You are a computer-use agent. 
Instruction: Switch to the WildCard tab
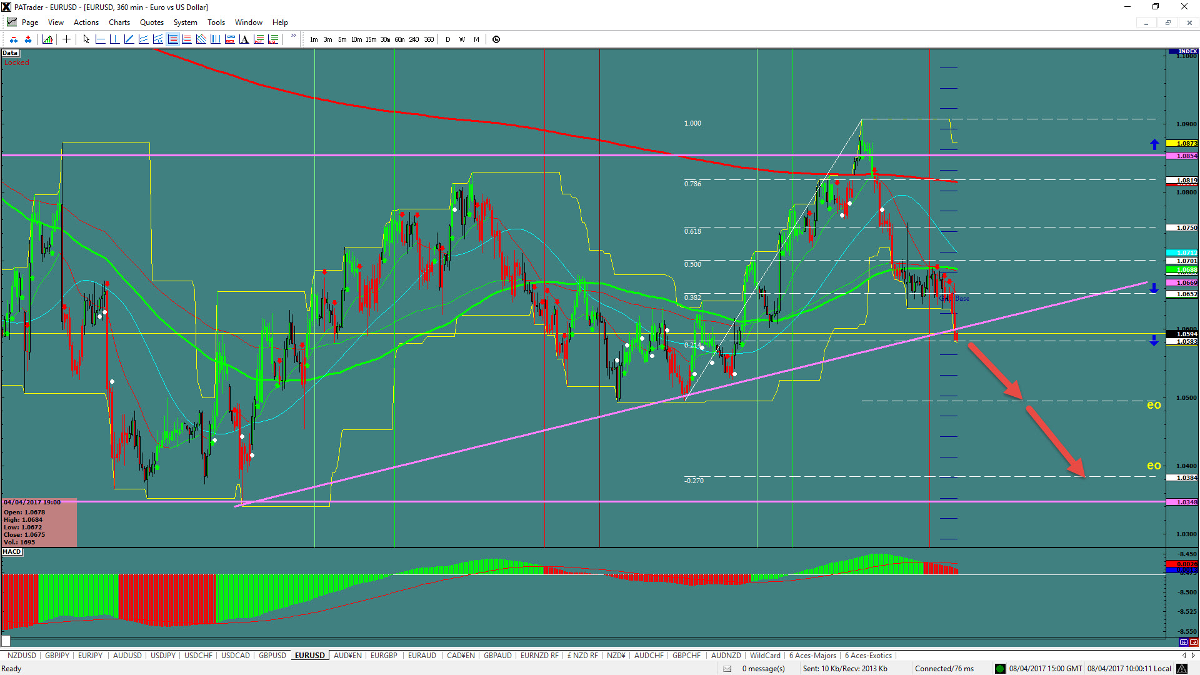[765, 656]
